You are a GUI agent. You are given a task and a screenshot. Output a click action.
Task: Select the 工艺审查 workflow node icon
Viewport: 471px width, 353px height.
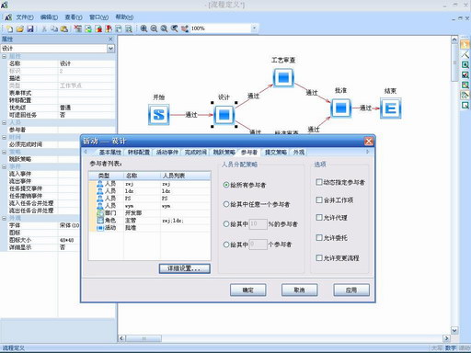coord(283,77)
